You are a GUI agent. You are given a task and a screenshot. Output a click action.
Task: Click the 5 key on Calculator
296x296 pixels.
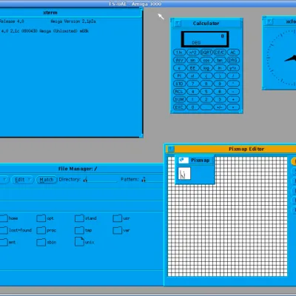pyautogui.click(x=206, y=92)
